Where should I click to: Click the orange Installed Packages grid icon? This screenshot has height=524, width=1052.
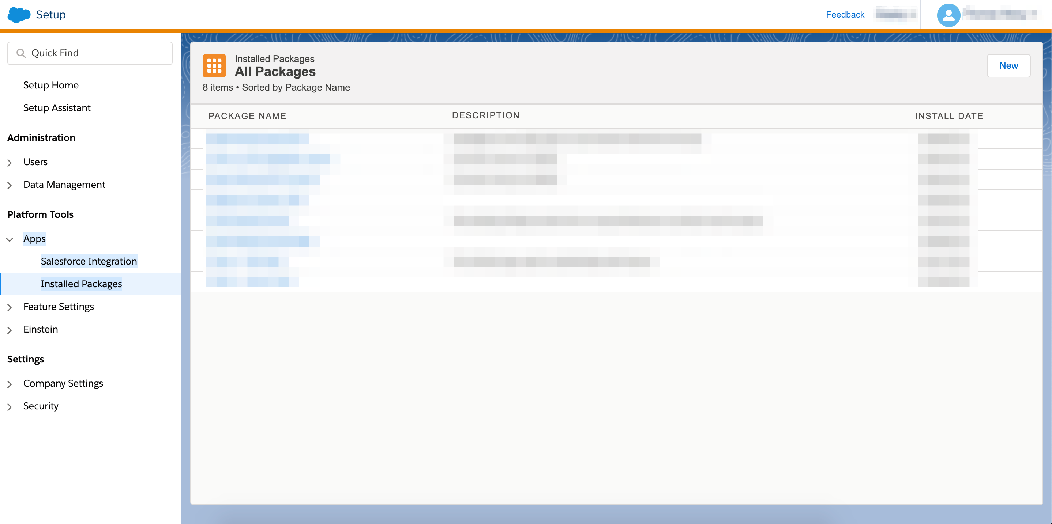coord(214,66)
